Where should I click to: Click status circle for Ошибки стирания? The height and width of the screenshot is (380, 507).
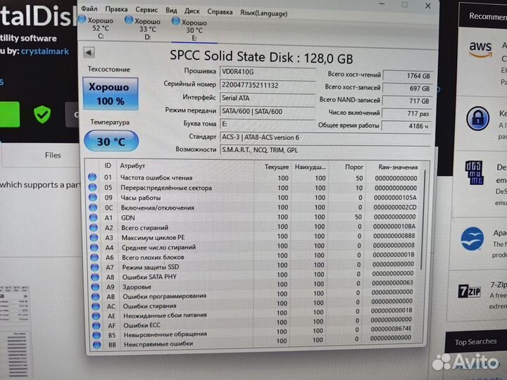[96, 305]
